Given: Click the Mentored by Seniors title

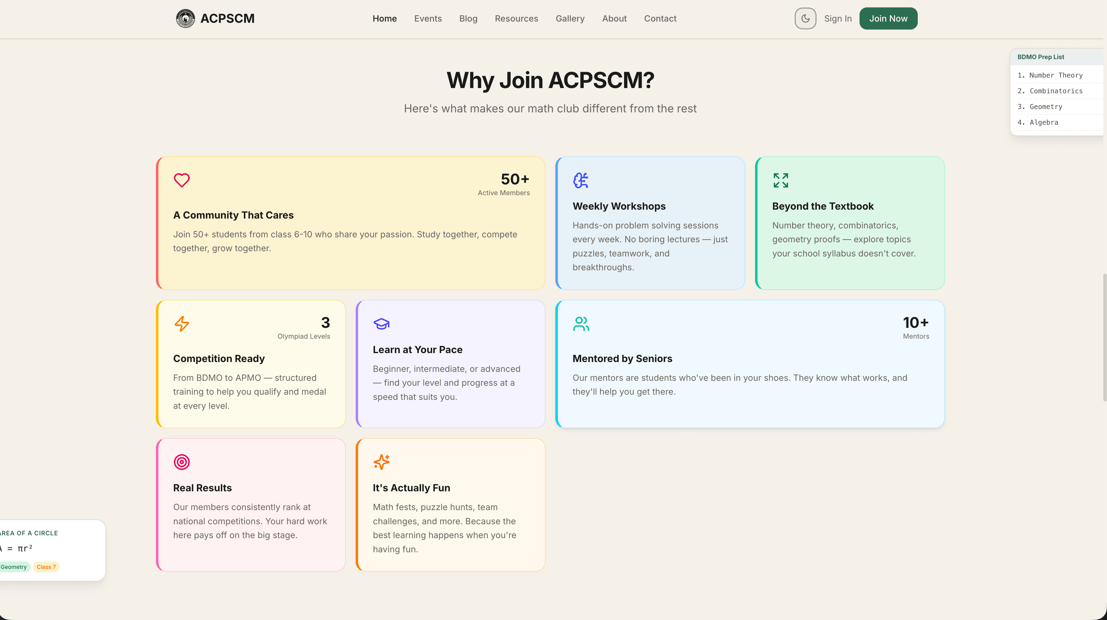Looking at the screenshot, I should click(x=622, y=359).
